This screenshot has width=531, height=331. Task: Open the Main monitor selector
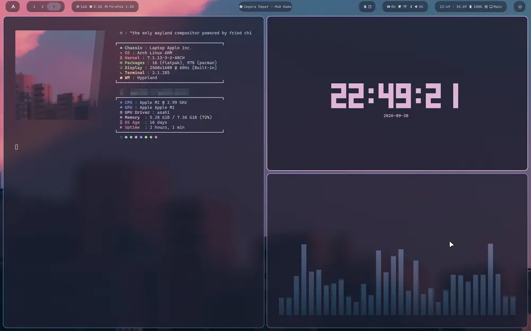[496, 7]
